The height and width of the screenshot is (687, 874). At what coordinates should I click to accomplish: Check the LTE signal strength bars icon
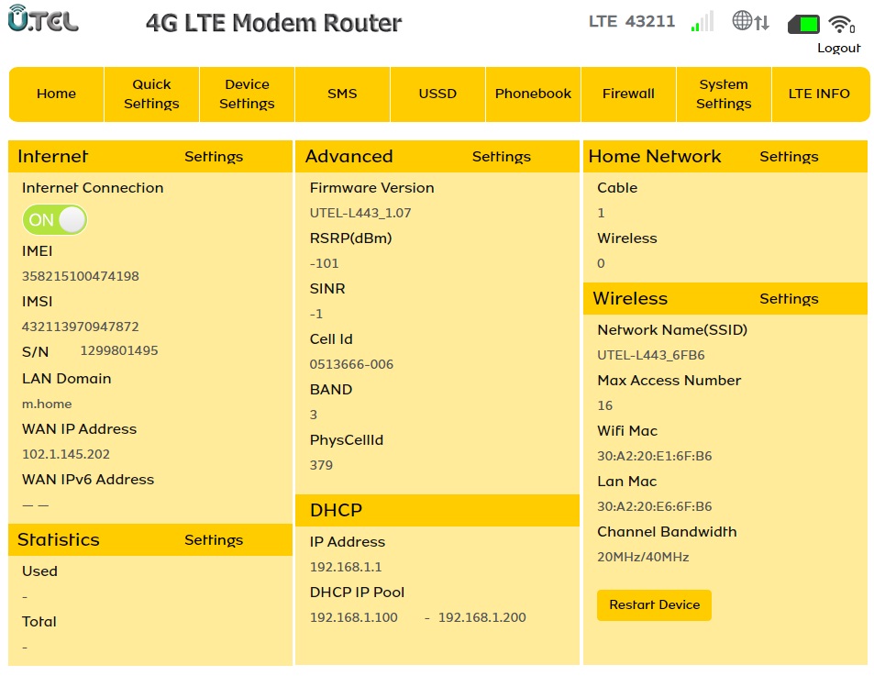tap(702, 21)
